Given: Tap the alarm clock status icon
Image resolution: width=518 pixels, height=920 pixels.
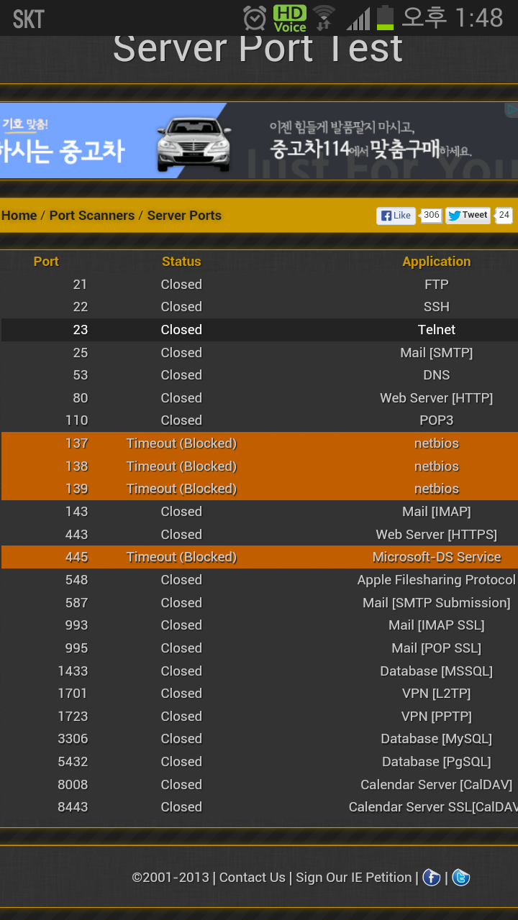Looking at the screenshot, I should pyautogui.click(x=255, y=17).
